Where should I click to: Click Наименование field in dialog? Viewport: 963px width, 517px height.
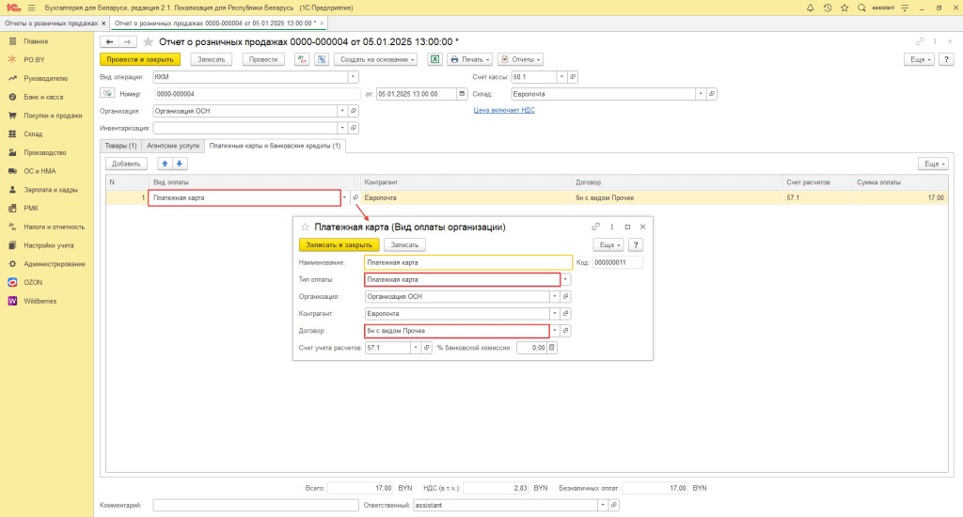coord(468,262)
